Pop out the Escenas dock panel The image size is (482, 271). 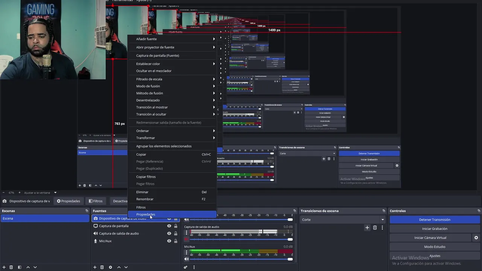87,211
